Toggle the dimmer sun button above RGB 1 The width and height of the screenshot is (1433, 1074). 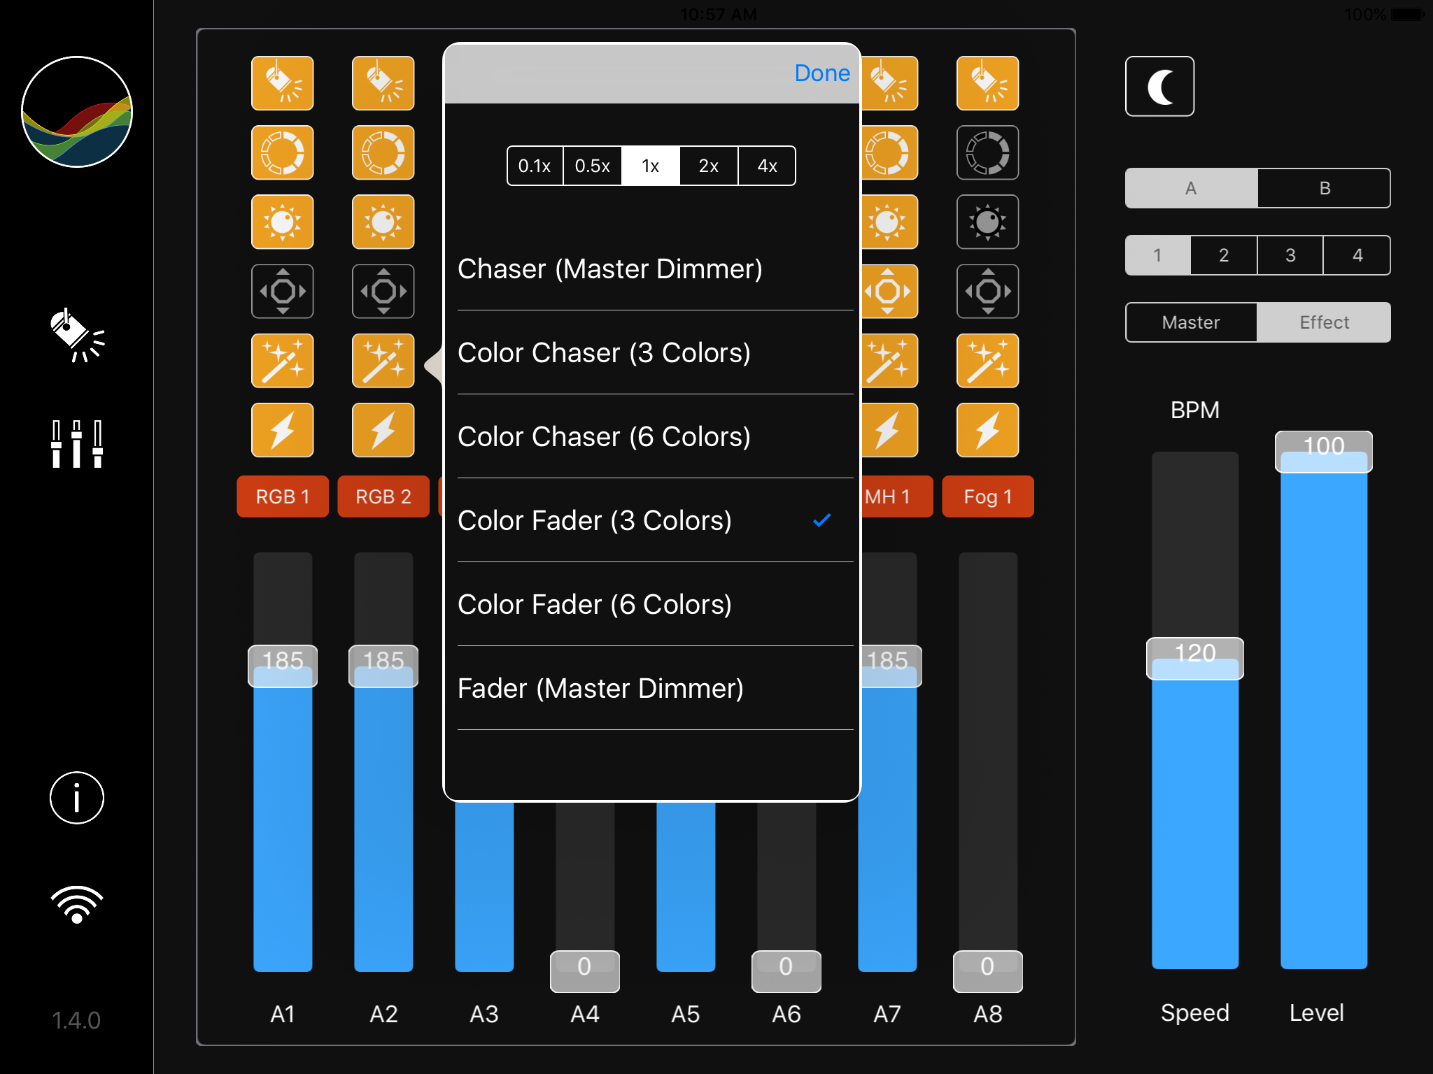coord(283,222)
